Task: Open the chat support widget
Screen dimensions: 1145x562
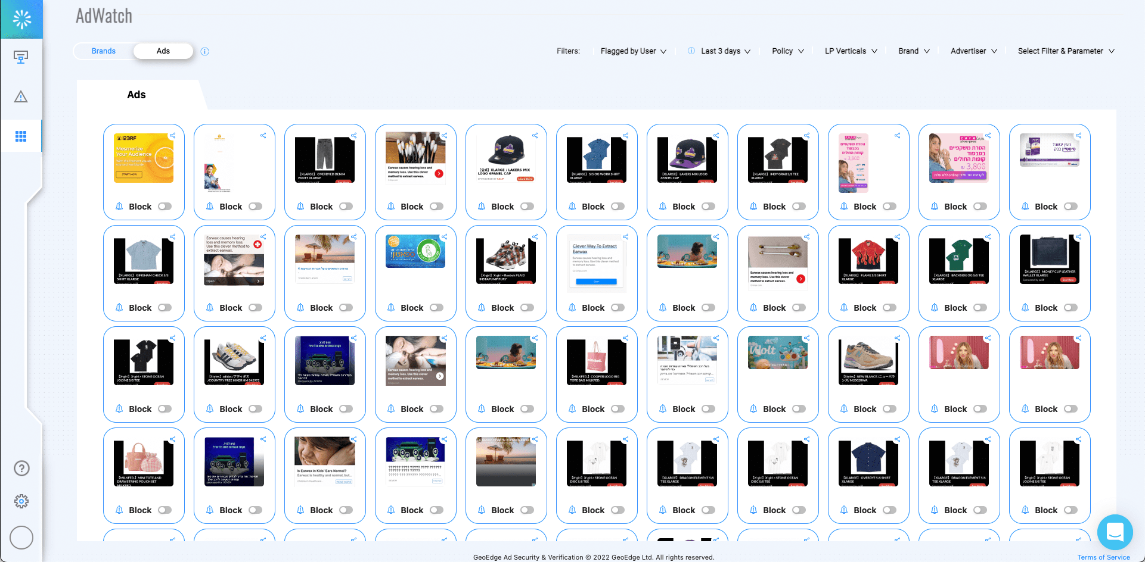Action: [1115, 532]
